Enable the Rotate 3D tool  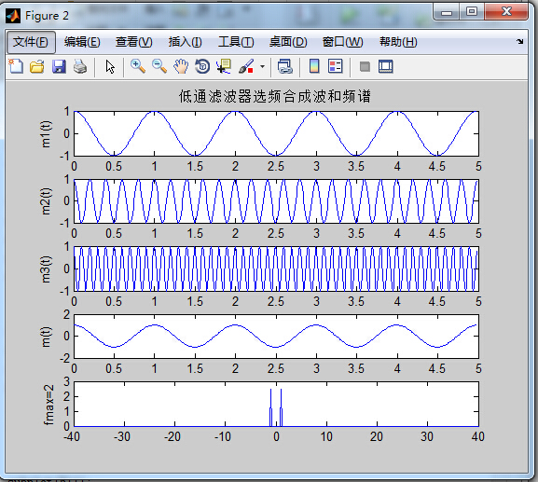point(202,66)
